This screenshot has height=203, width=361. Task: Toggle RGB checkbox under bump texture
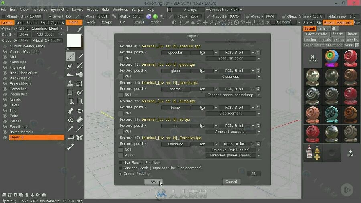click(x=121, y=113)
